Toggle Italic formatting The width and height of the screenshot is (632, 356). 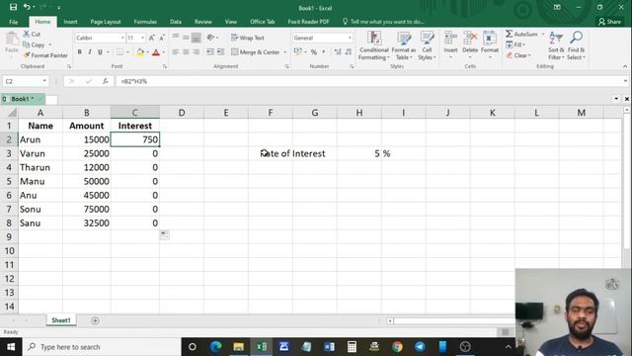point(90,52)
